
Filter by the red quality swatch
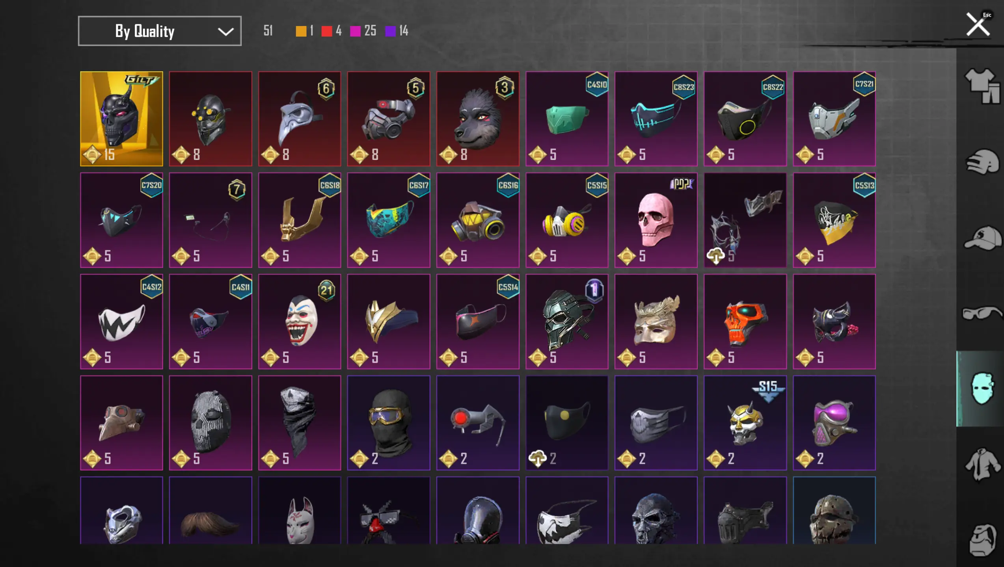click(x=327, y=31)
